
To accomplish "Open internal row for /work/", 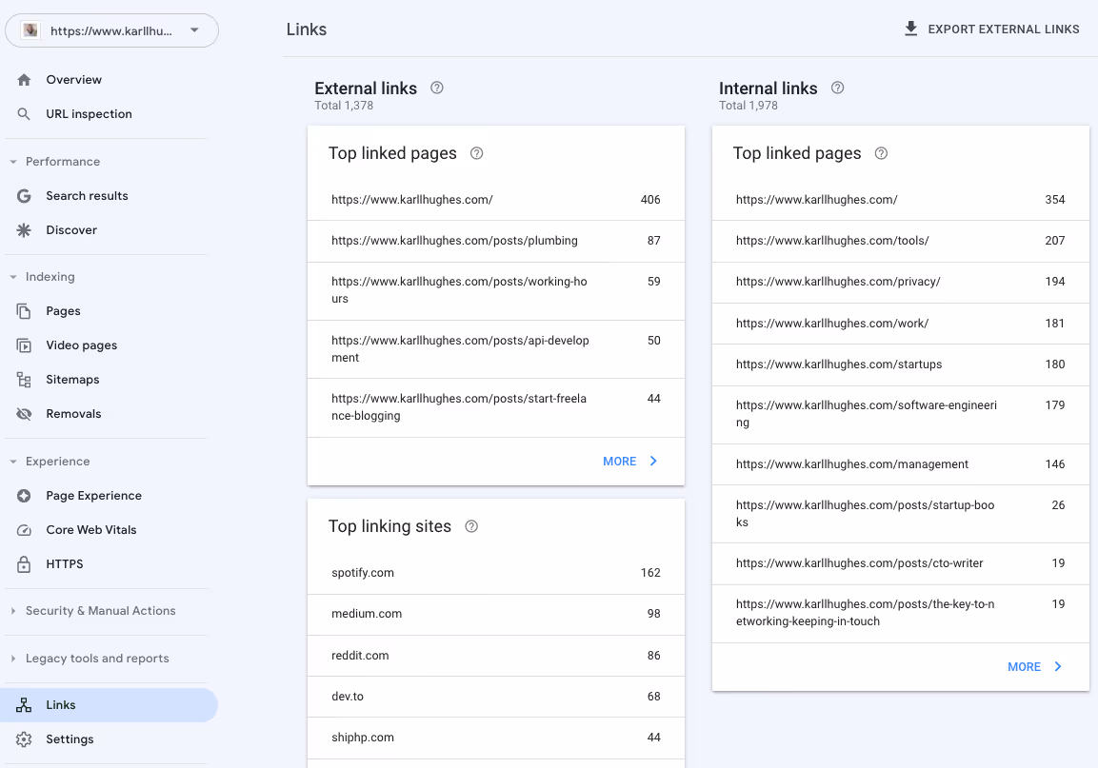I will (x=901, y=324).
